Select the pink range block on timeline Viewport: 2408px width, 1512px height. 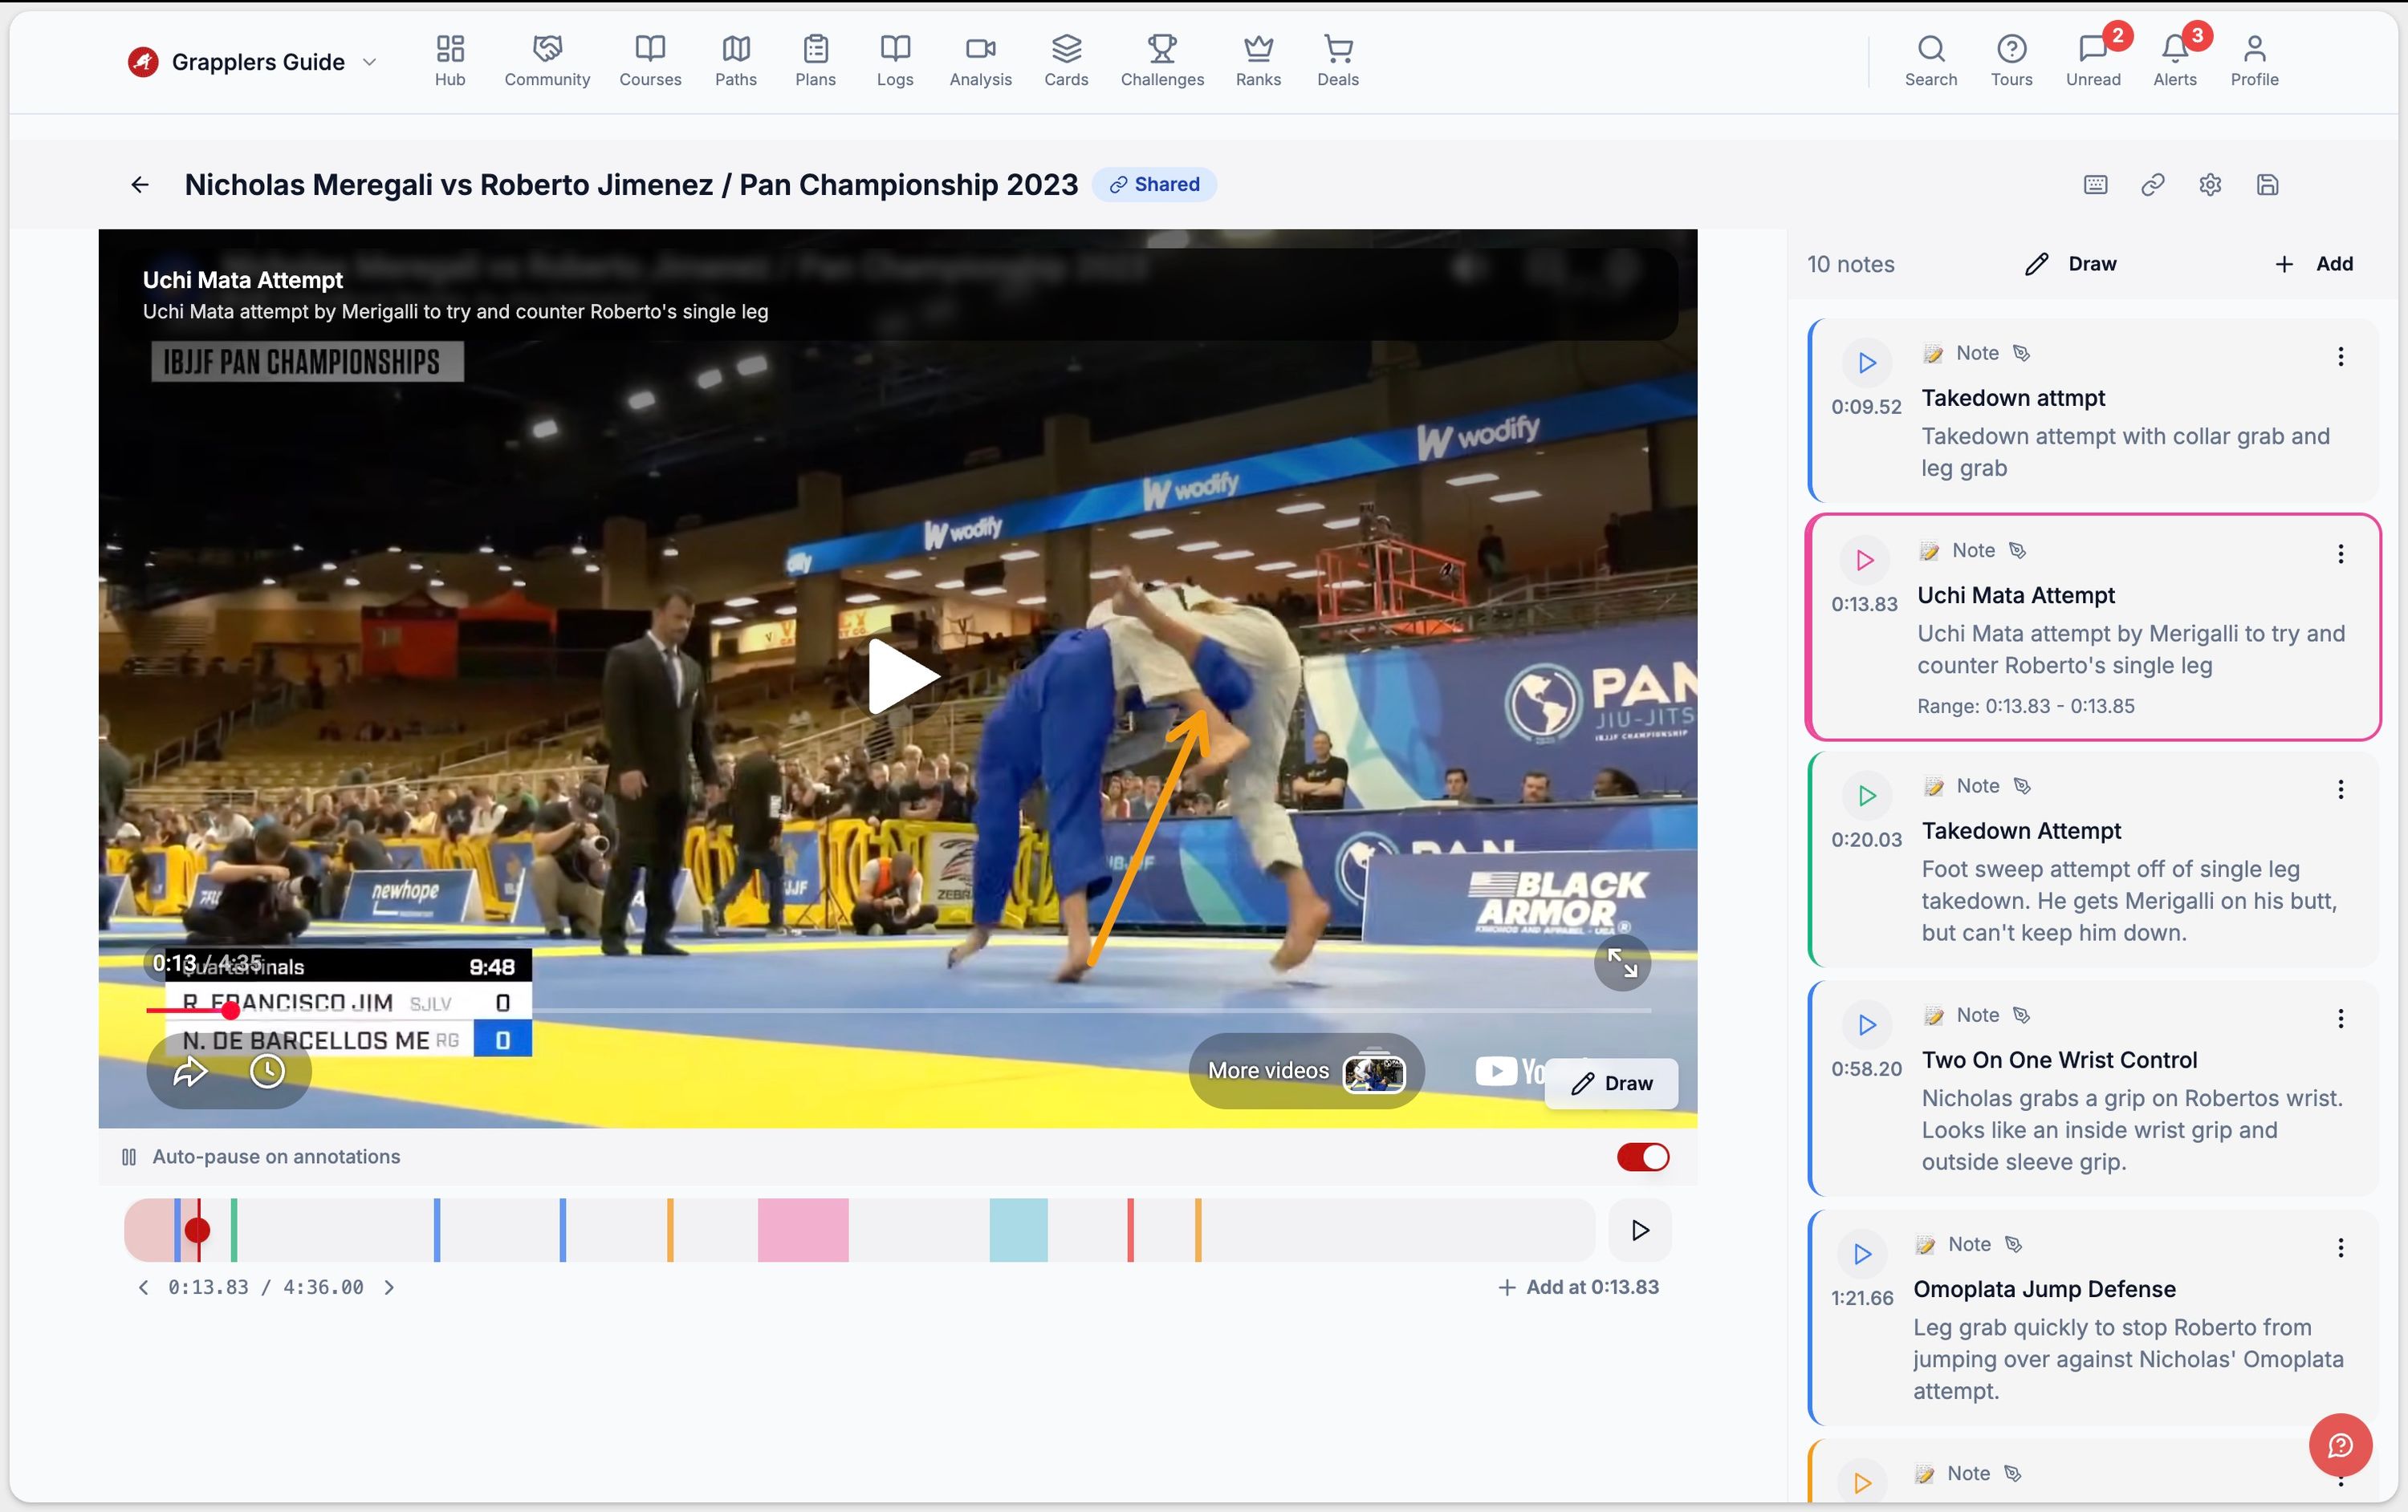coord(803,1230)
